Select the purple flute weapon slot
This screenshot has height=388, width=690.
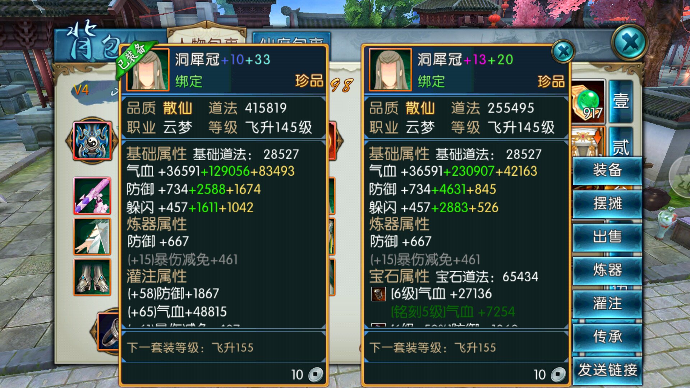[x=92, y=196]
